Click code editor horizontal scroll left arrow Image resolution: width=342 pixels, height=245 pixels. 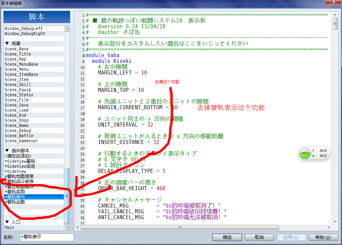[x=77, y=227]
